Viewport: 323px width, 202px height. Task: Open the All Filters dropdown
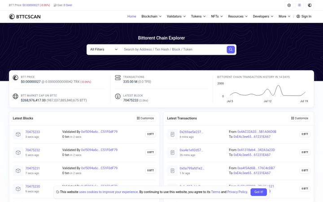click(104, 49)
